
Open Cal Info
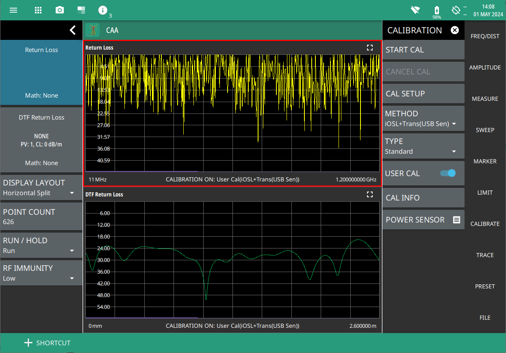[423, 198]
